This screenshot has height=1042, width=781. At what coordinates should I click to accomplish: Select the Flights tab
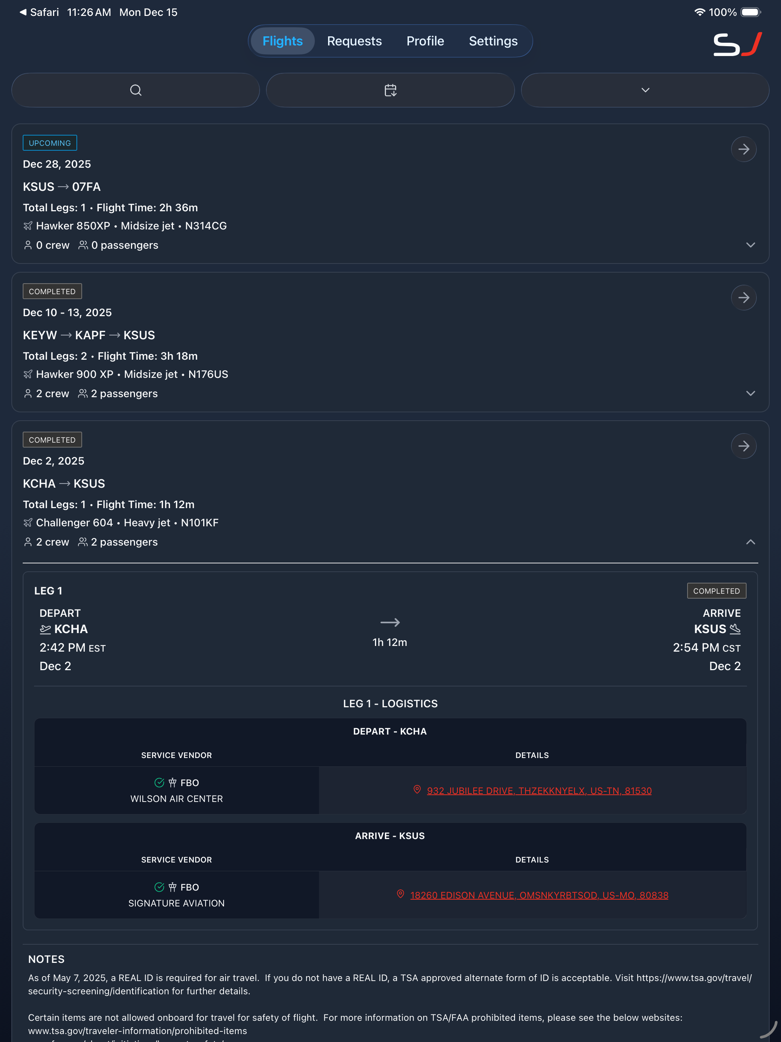pos(282,41)
